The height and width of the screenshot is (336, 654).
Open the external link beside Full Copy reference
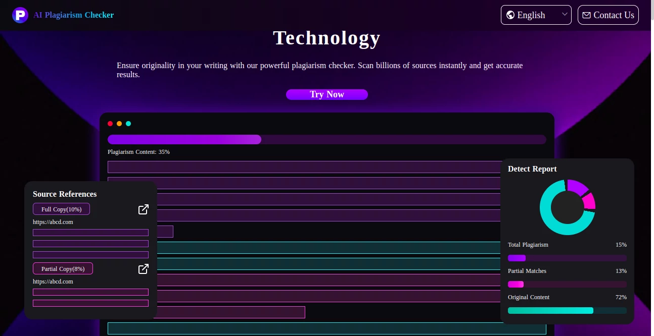tap(144, 209)
